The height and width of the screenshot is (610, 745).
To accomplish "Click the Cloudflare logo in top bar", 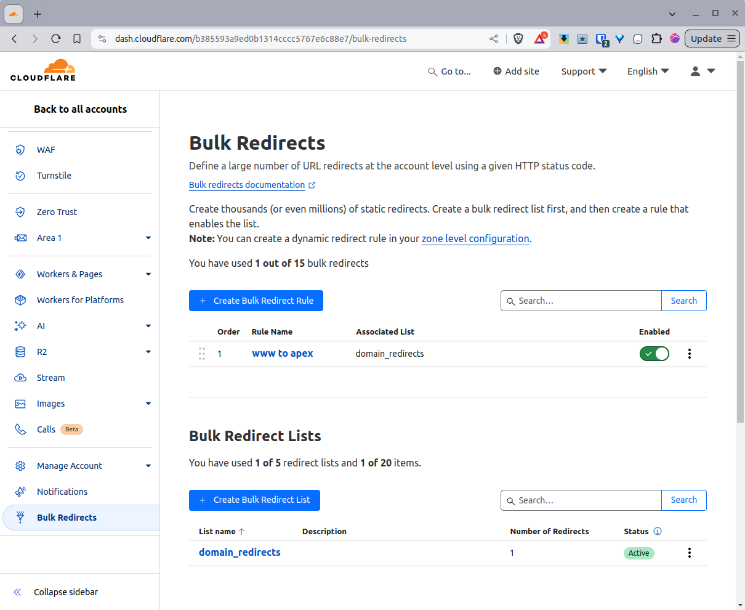I will [42, 70].
